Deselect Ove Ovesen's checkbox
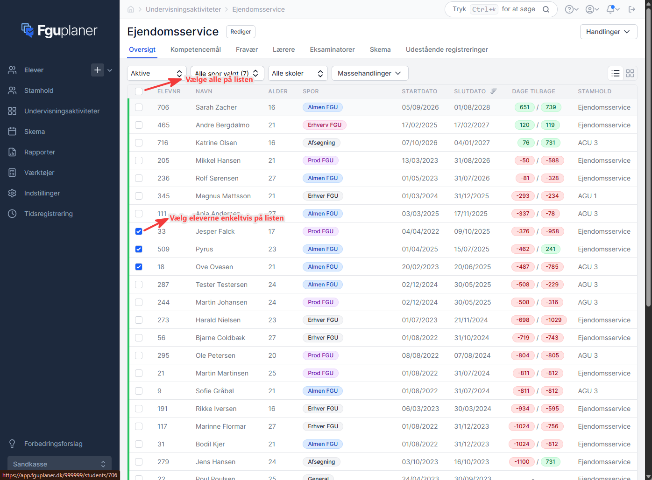 [139, 267]
